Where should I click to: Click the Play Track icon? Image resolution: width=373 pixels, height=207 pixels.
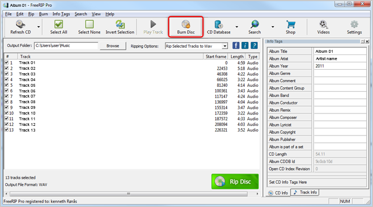coord(153,24)
